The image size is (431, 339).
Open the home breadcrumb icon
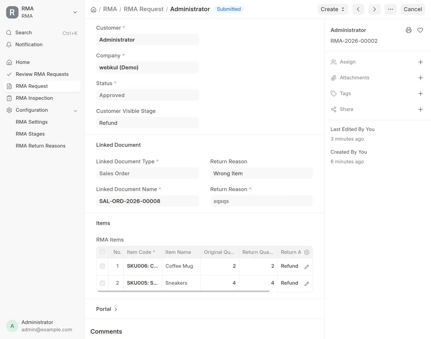(x=93, y=9)
